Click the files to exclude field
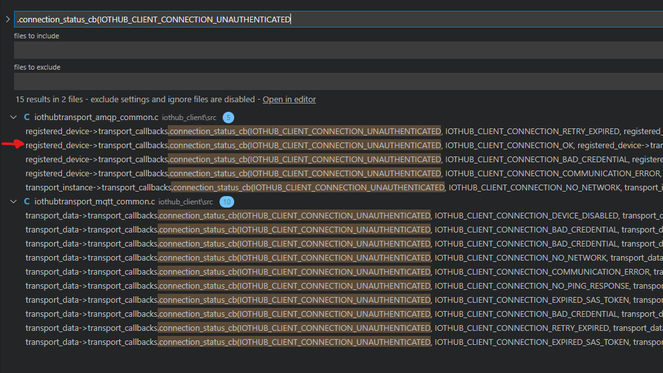Screen dimensions: 663x373 click(x=255, y=81)
